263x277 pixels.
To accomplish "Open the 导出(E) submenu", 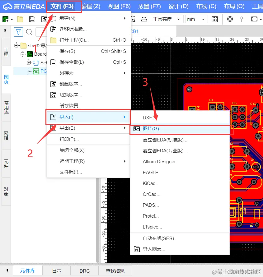I will pos(89,128).
